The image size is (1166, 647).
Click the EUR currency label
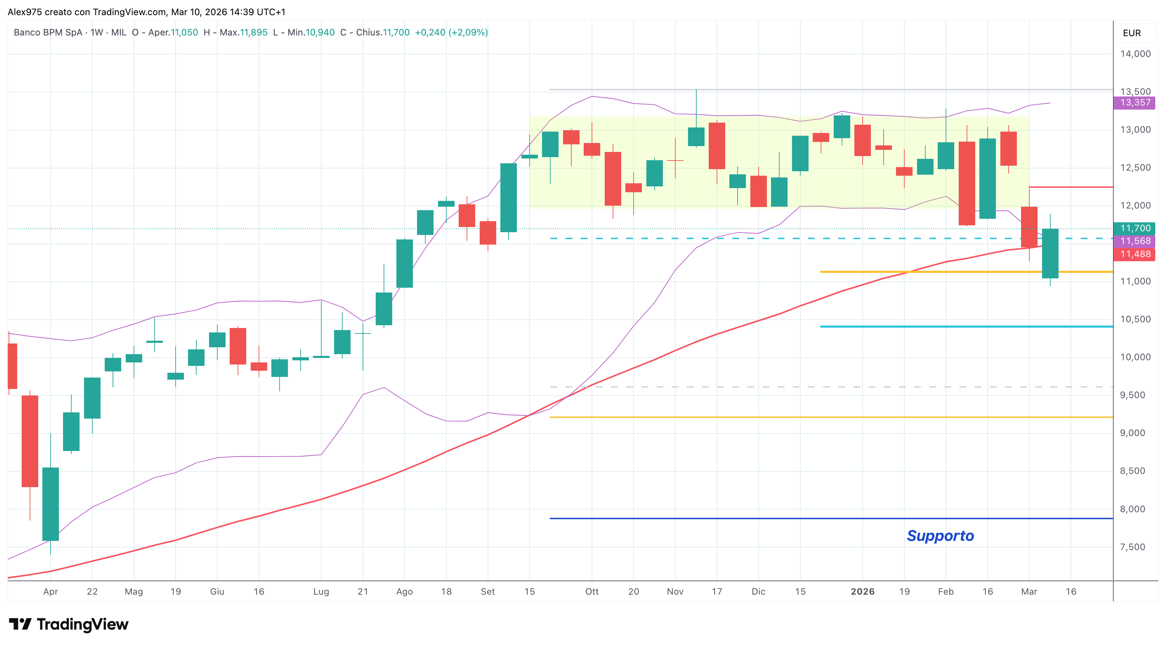coord(1132,33)
